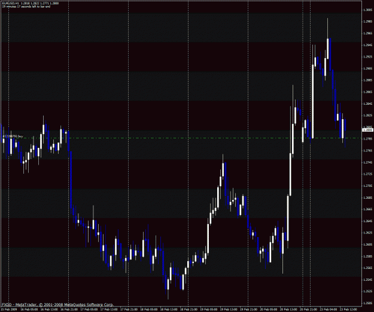Click the 19 Feb 21:00 time label
The width and height of the screenshot is (374, 312).
pyautogui.click(x=248, y=310)
